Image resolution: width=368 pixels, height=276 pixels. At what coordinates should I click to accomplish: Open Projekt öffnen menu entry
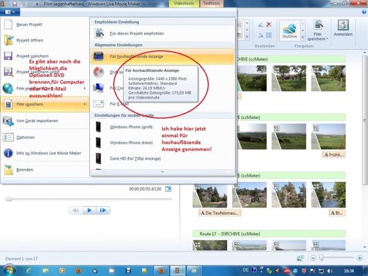pos(44,40)
